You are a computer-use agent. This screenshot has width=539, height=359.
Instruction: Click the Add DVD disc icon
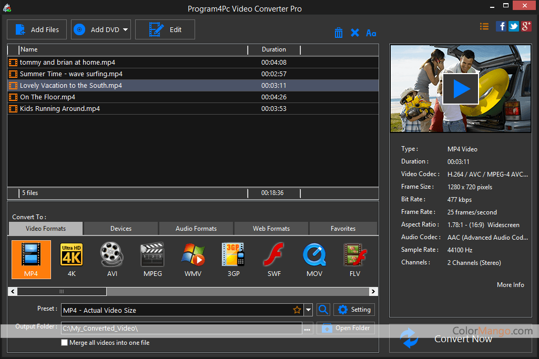(79, 29)
